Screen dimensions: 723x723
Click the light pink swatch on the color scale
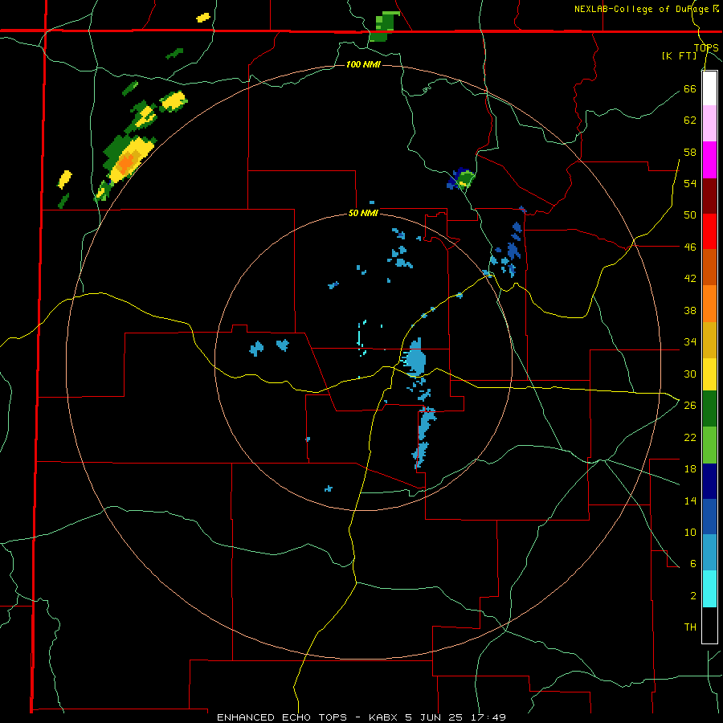(709, 124)
